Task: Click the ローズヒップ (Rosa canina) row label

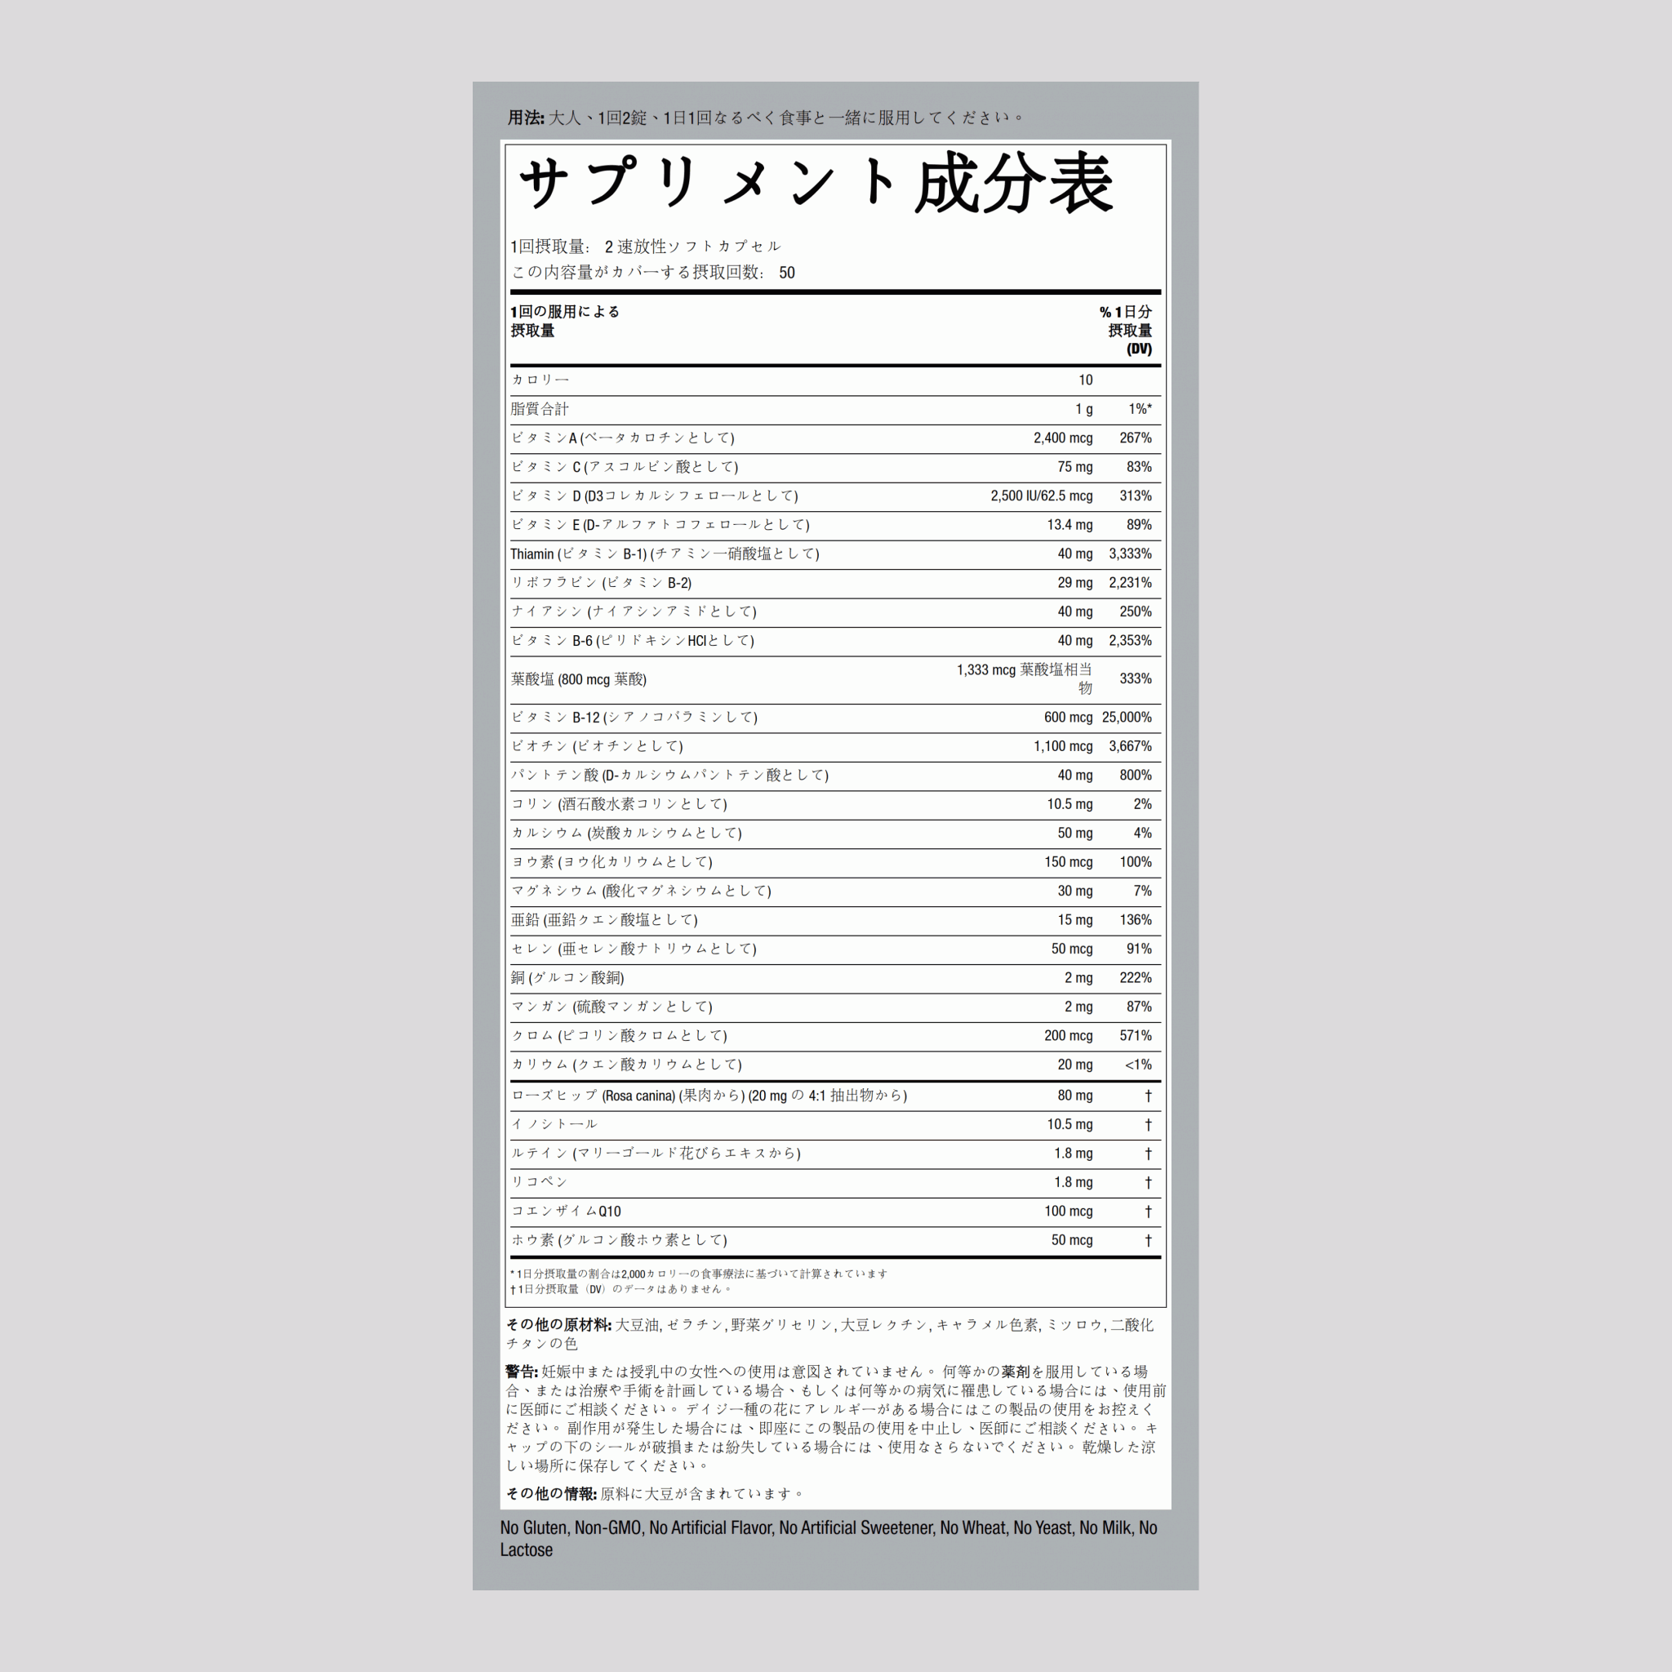Action: (x=709, y=1096)
